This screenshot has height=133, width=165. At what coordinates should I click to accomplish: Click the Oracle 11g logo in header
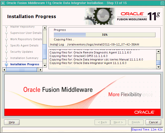pyautogui.click(x=139, y=17)
